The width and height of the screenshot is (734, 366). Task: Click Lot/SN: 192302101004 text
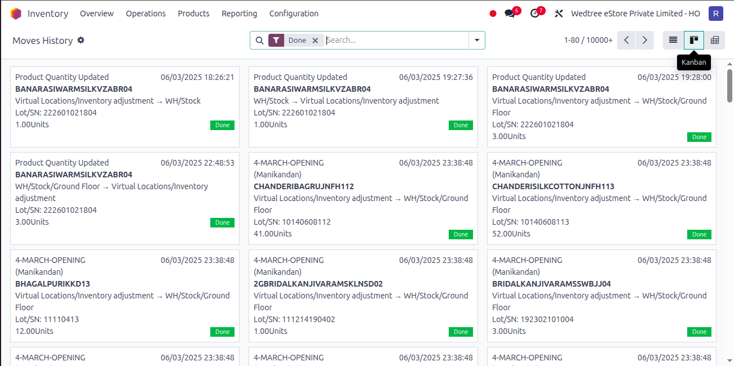click(533, 319)
